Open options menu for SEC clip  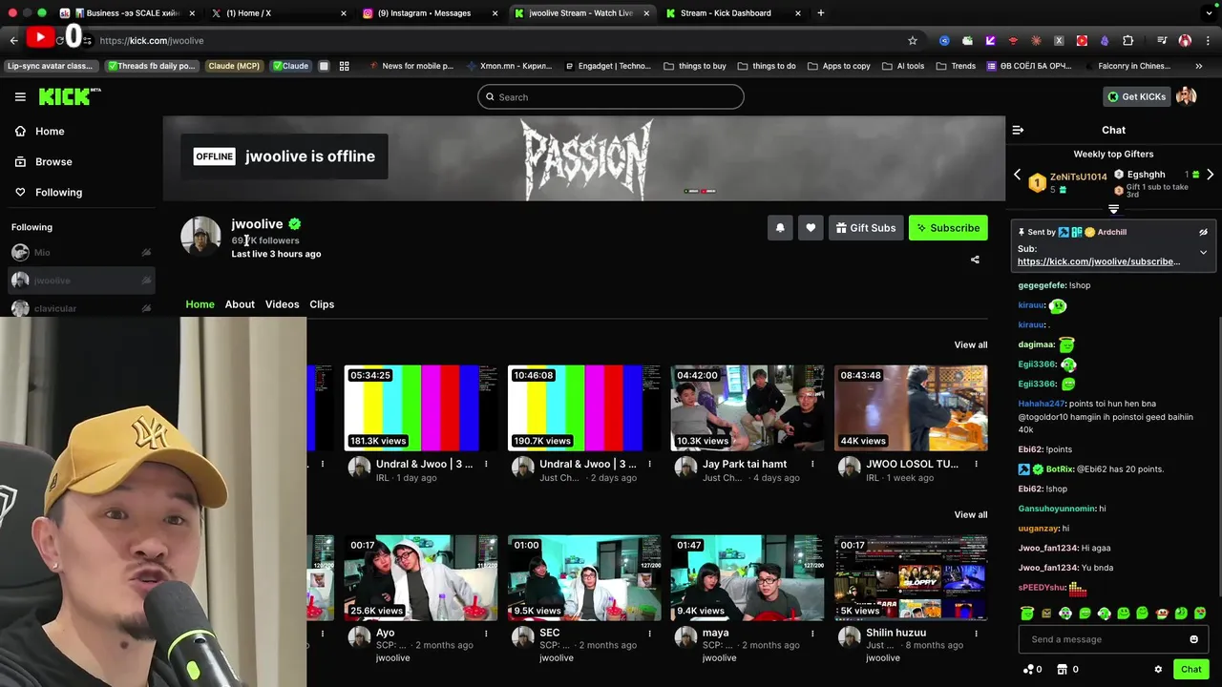[x=649, y=633]
